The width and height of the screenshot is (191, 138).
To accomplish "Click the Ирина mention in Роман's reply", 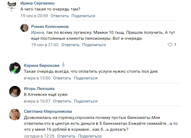I will point(37,32).
